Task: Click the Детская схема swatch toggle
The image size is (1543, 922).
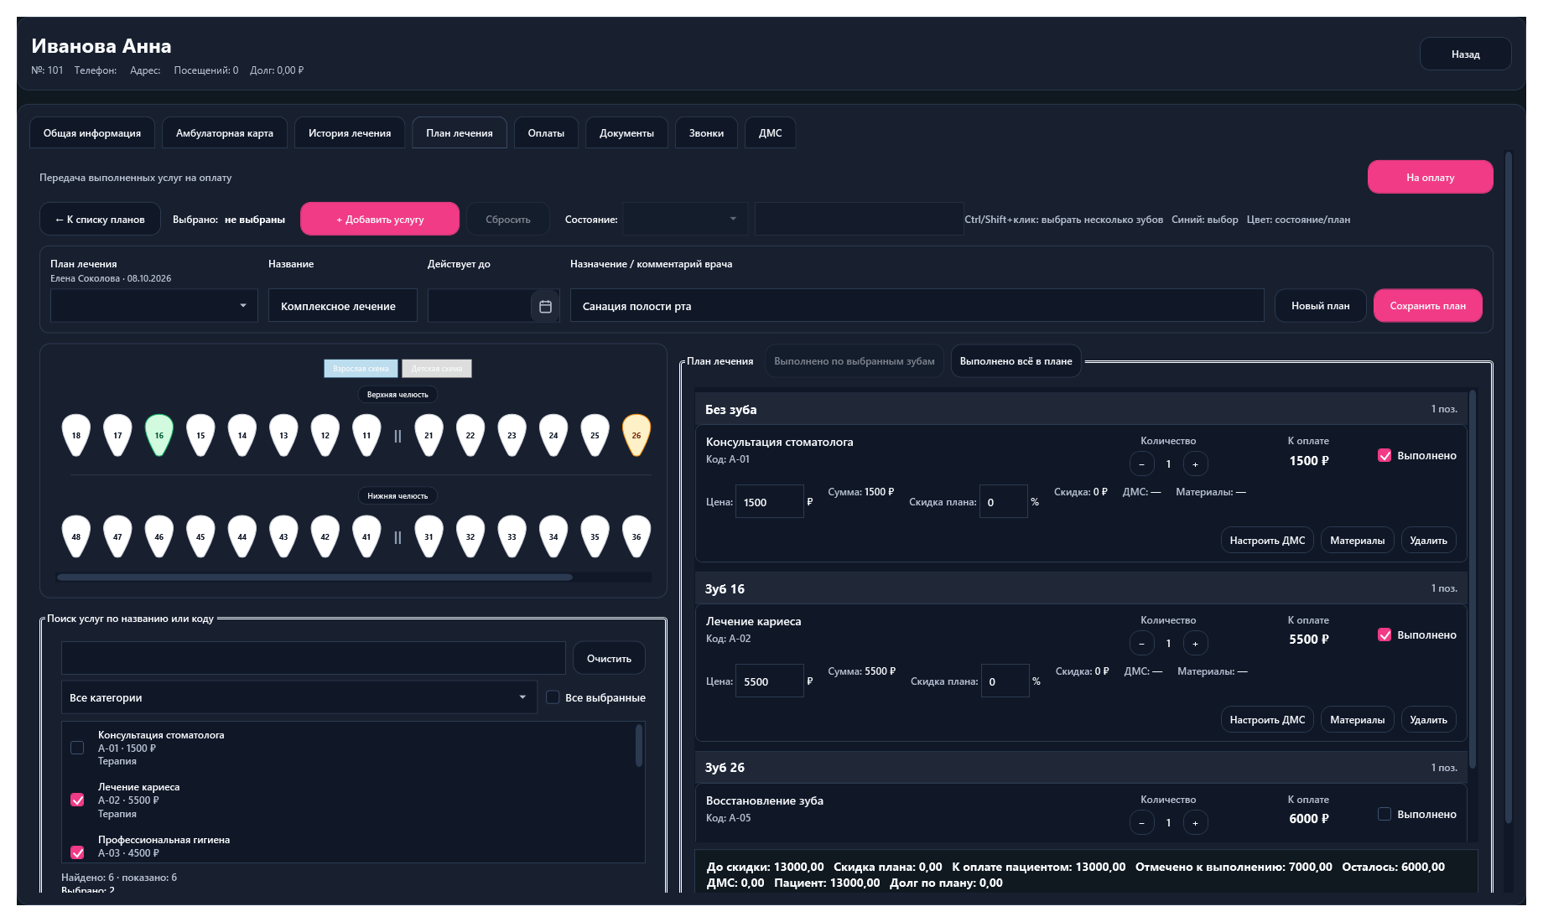Action: pyautogui.click(x=437, y=369)
